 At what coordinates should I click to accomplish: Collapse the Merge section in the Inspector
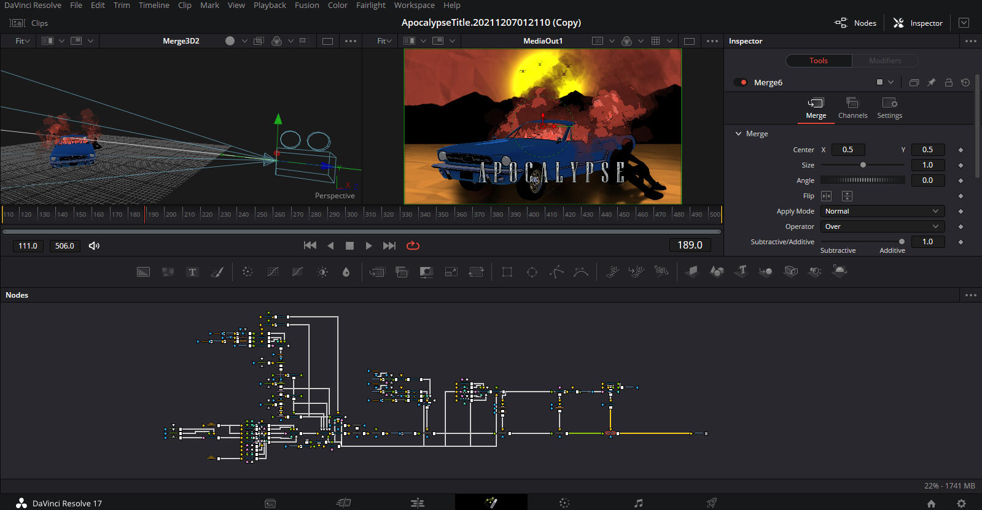point(738,134)
